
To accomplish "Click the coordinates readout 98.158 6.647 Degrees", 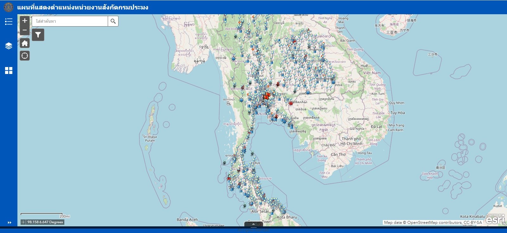I will [x=45, y=222].
